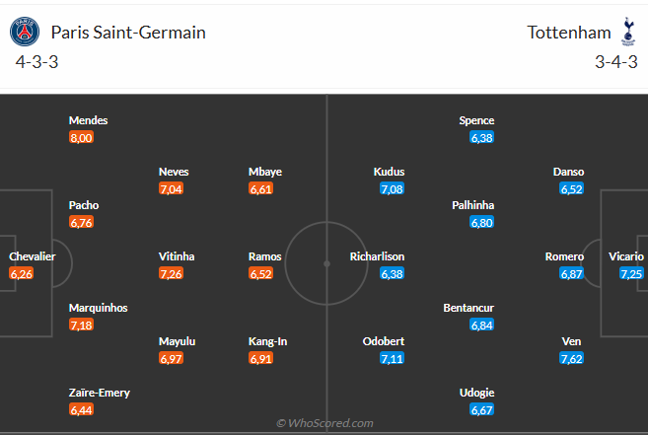The height and width of the screenshot is (435, 648).
Task: Click Chevalier's goalkeeper name
Action: (33, 256)
